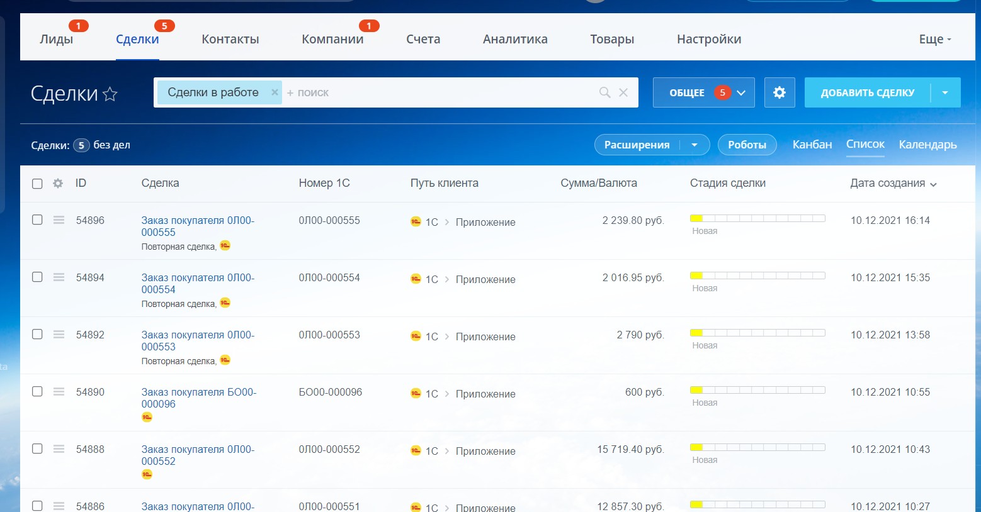Image resolution: width=981 pixels, height=512 pixels.
Task: Open the Роботы button
Action: coord(747,145)
